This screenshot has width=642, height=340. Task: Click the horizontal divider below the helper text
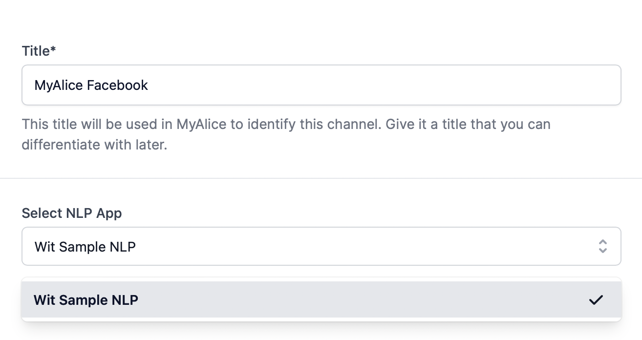[x=321, y=178]
